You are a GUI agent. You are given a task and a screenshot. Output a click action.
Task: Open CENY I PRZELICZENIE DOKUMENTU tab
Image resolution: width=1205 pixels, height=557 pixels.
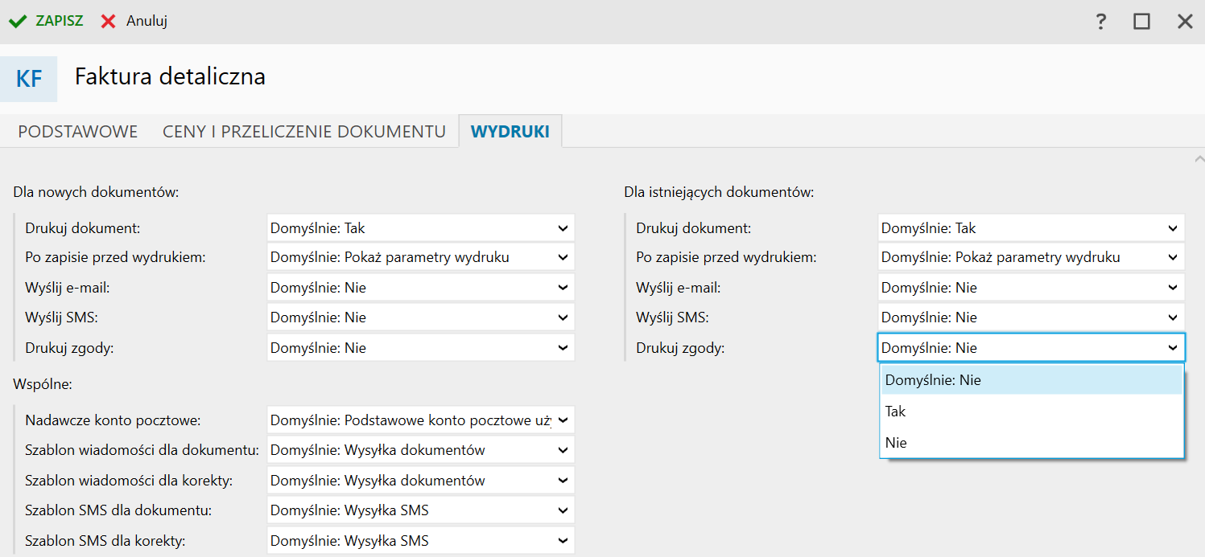tap(304, 132)
